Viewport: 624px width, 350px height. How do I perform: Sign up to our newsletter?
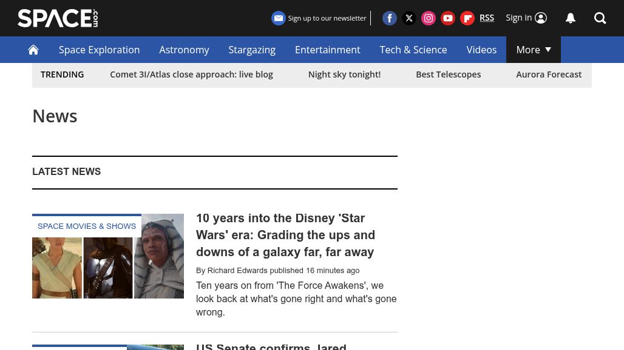319,18
